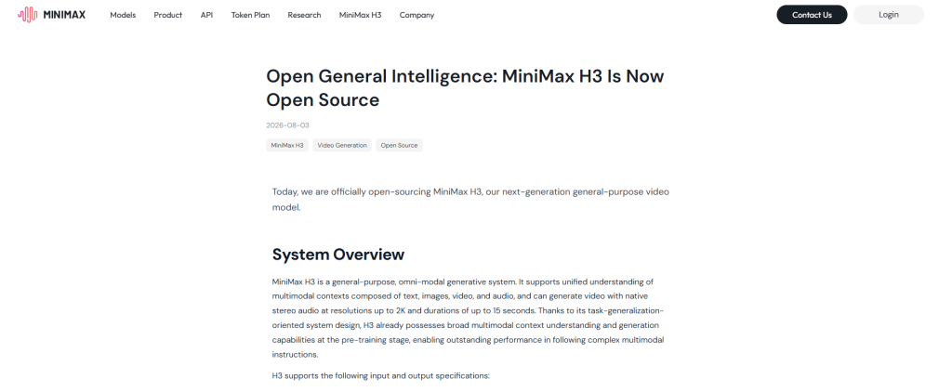Click the article title about MiniMax H3

pos(465,88)
